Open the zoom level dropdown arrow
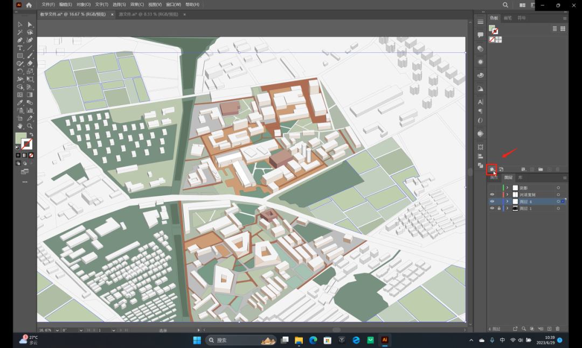Screen dimensions: 582x348 click(57, 330)
